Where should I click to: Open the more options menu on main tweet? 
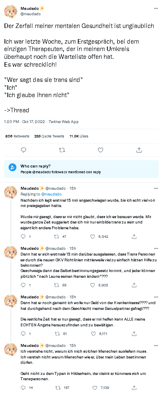pyautogui.click(x=156, y=8)
